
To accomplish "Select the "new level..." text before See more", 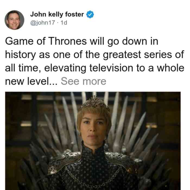I will click(x=31, y=81).
